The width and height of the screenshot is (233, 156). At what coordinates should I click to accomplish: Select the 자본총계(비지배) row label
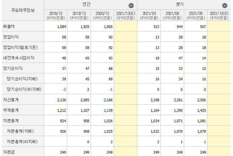coord(22,142)
